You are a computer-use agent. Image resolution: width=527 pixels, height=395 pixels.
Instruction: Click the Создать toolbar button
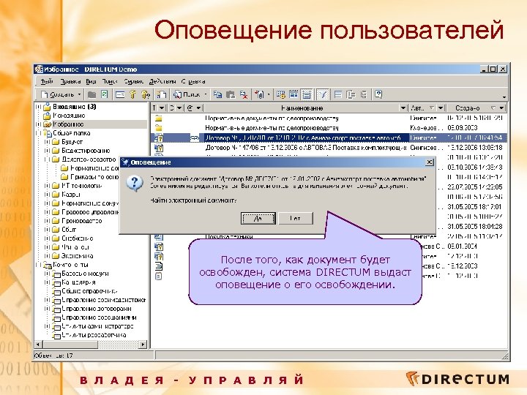click(x=58, y=94)
